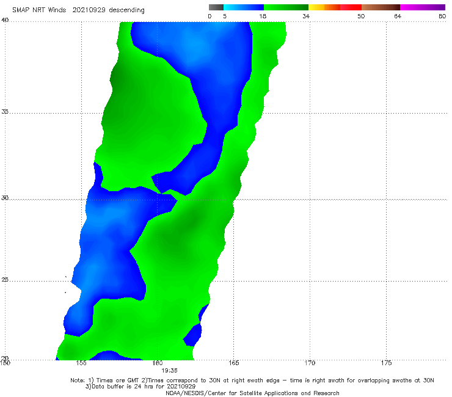Click the note 'Data buffer is 24 hrs'

click(x=123, y=387)
